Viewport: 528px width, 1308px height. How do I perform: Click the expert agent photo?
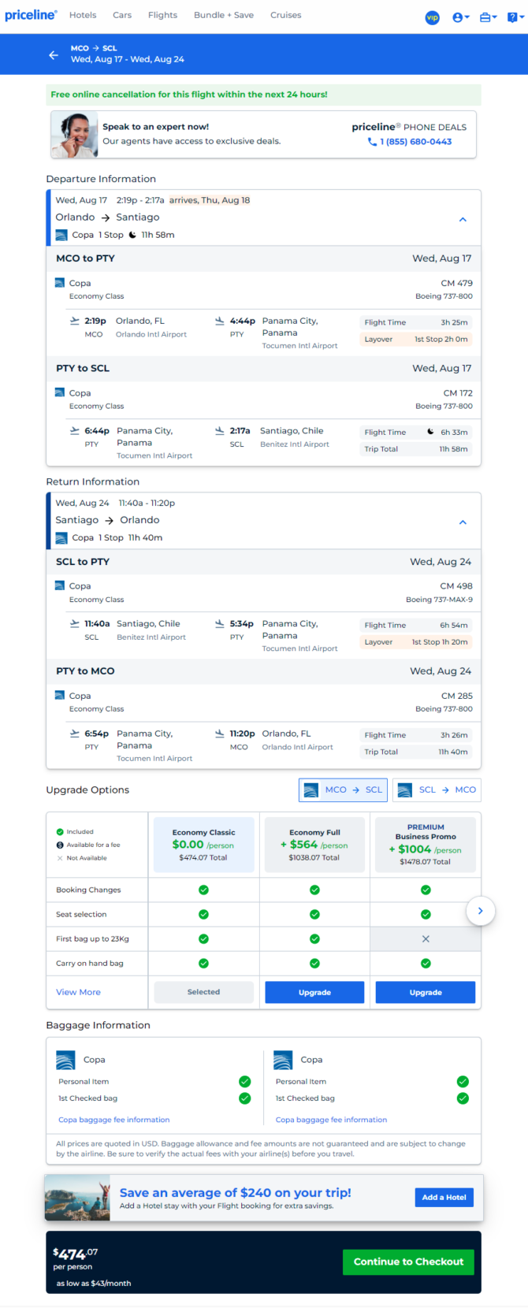(x=75, y=135)
